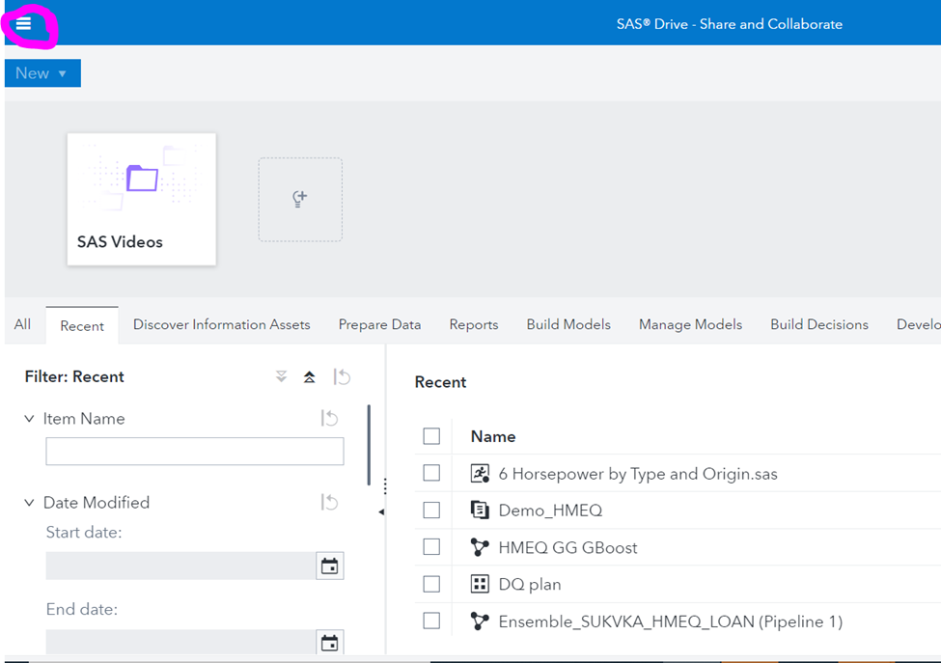Collapse the Date Modified filter section

(x=29, y=503)
